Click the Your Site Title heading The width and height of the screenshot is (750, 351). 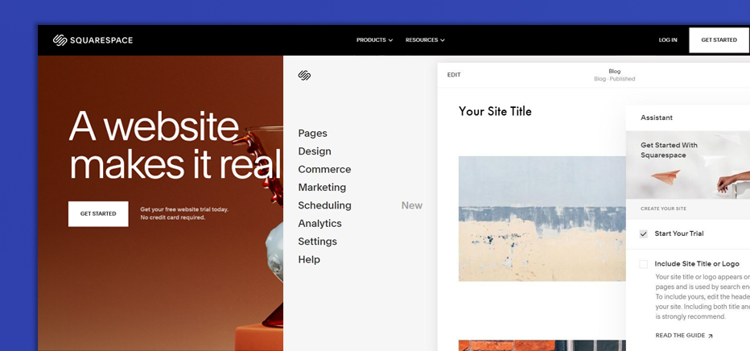[495, 111]
